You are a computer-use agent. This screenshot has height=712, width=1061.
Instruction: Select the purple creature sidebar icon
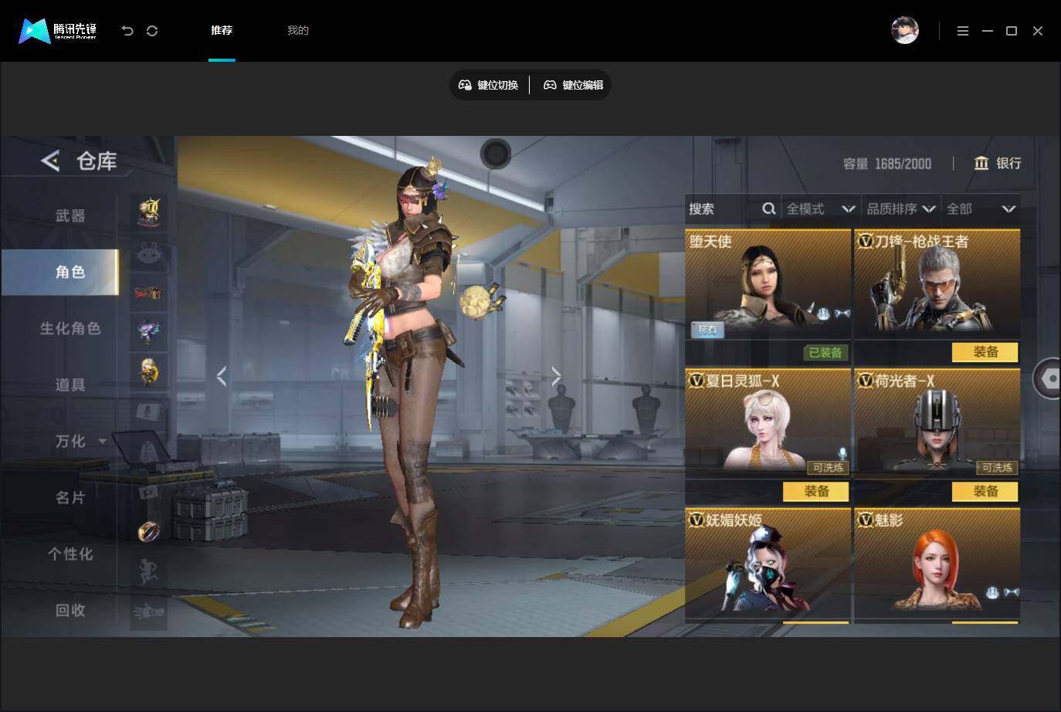148,331
